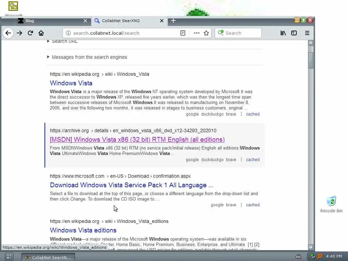Grab the vertical scrollbar thumb
Screen dimensions: 348x261
tap(311, 60)
